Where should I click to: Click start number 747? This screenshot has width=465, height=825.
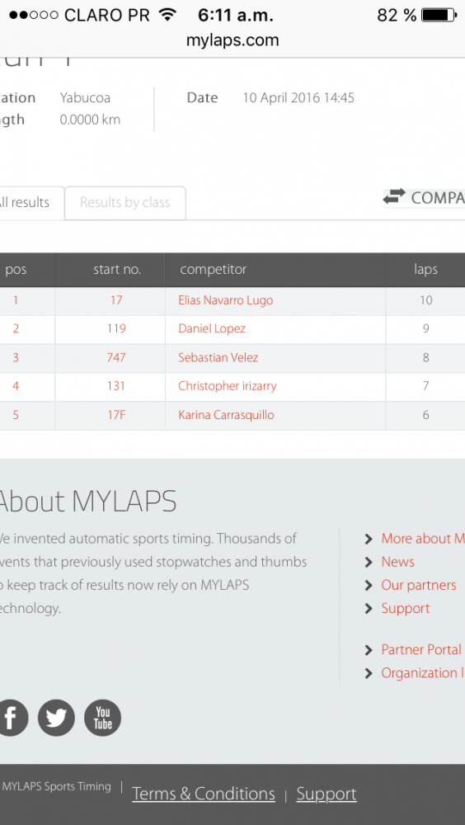[116, 358]
